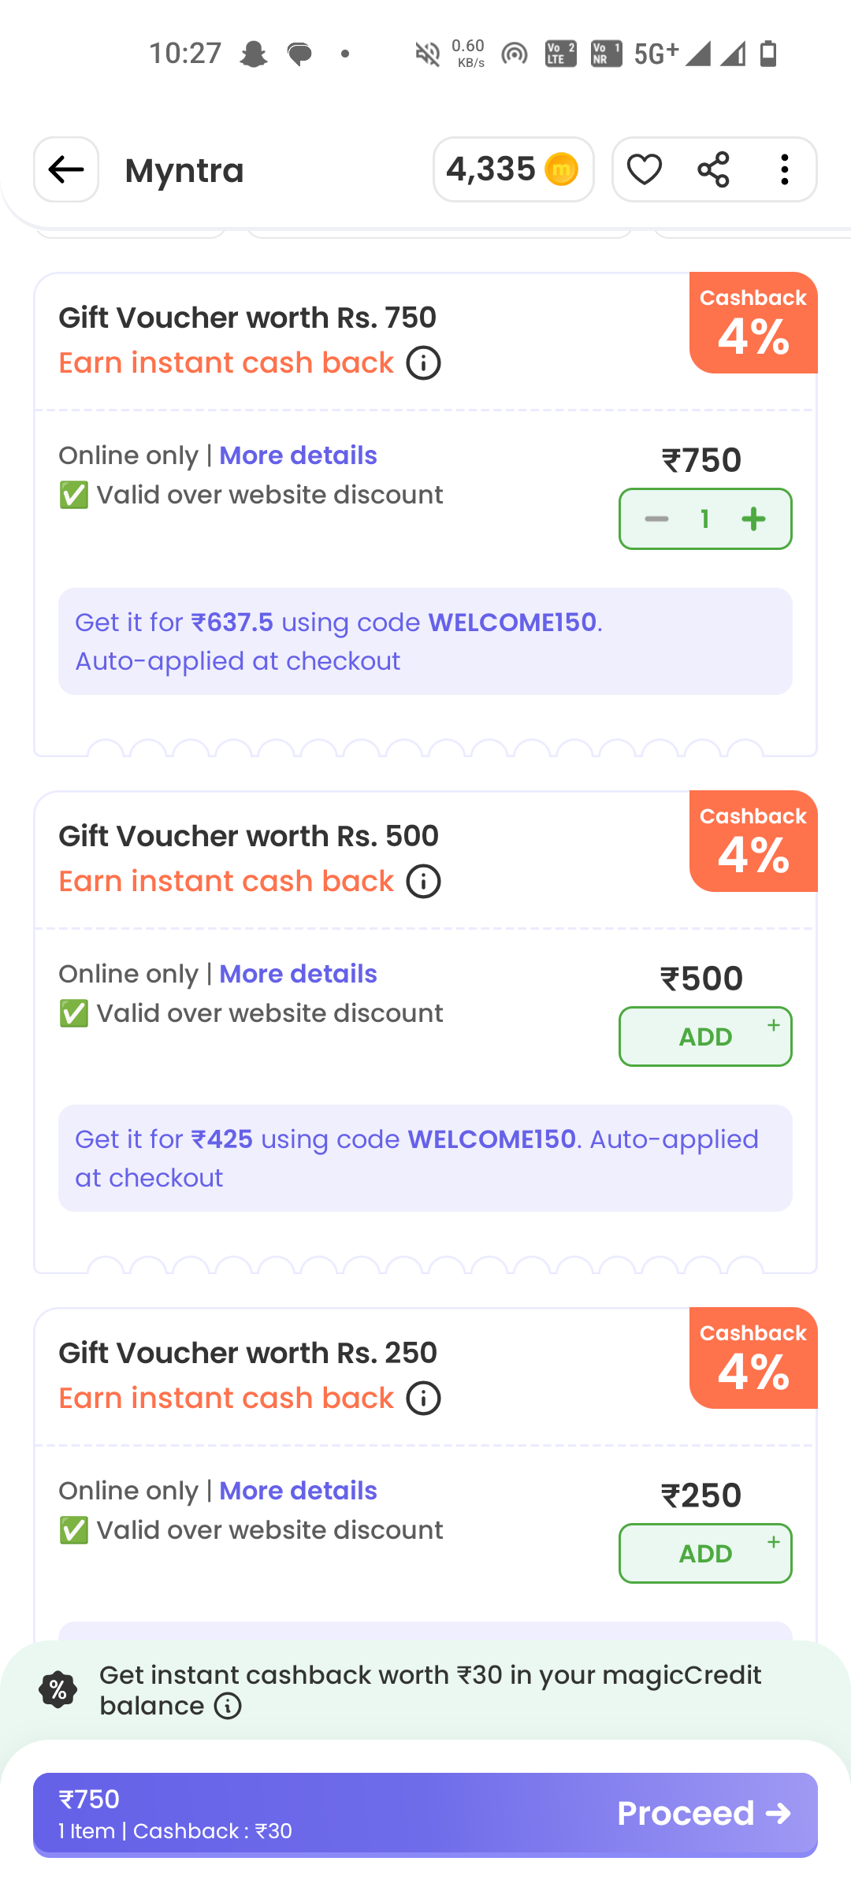
Task: Increase Rs. 750 voucher quantity with plus button
Action: (x=753, y=518)
